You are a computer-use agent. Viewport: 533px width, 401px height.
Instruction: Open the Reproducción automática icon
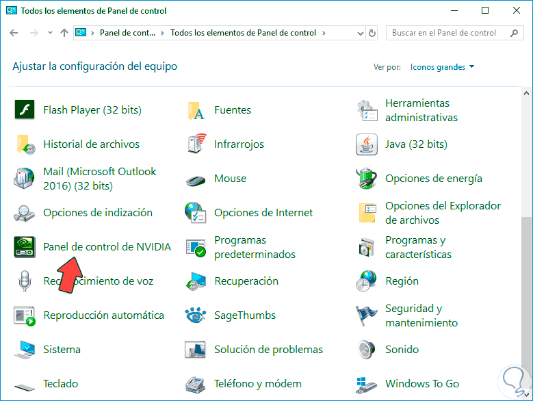coord(25,316)
